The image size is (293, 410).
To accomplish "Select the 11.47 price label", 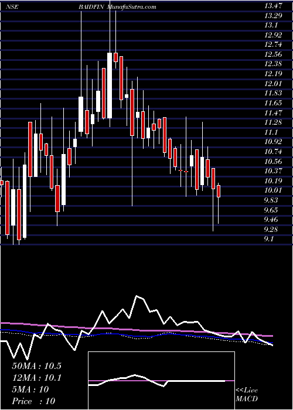I will [x=273, y=112].
